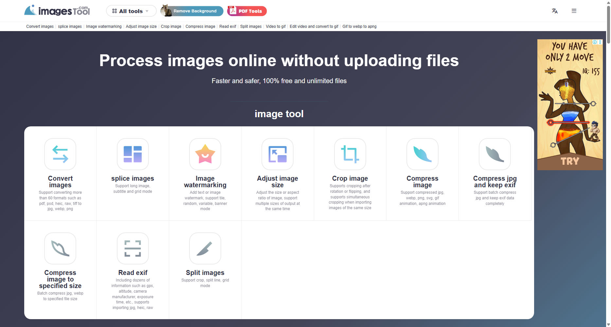Click the "image tool" section heading

[x=279, y=114]
